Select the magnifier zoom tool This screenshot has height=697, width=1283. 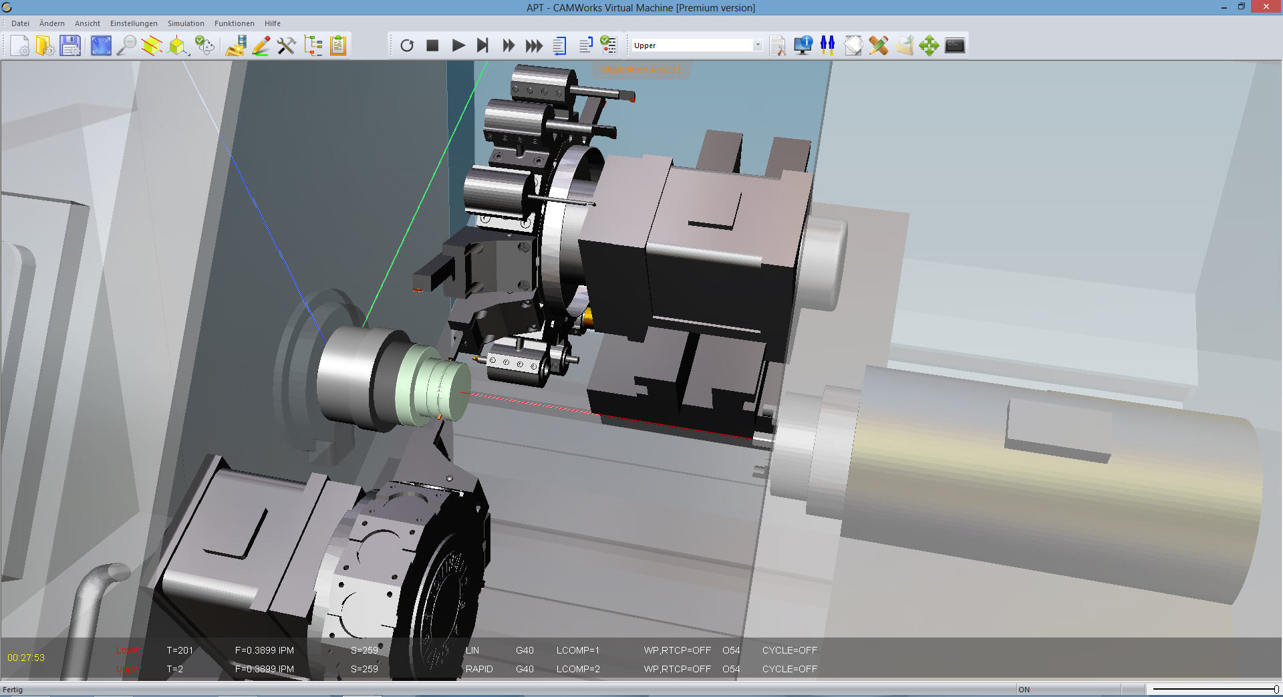[126, 45]
